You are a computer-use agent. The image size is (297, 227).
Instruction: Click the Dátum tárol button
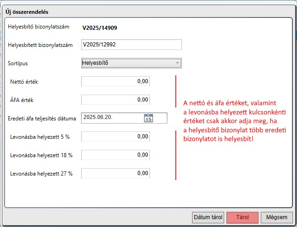tap(208, 217)
